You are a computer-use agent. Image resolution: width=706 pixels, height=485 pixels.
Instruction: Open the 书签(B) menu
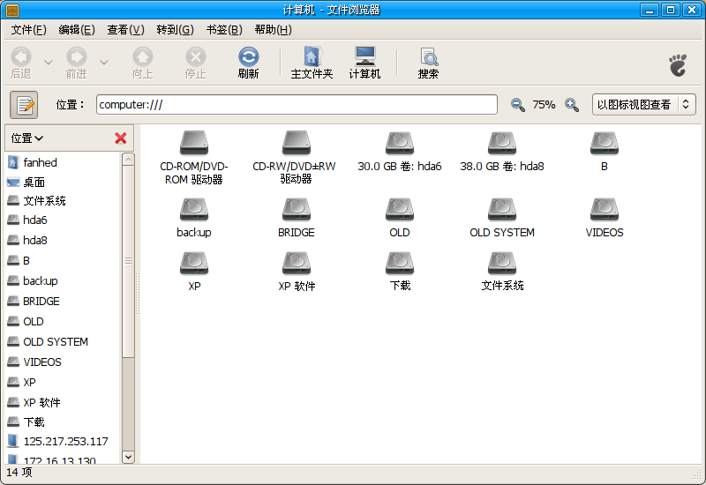(224, 30)
